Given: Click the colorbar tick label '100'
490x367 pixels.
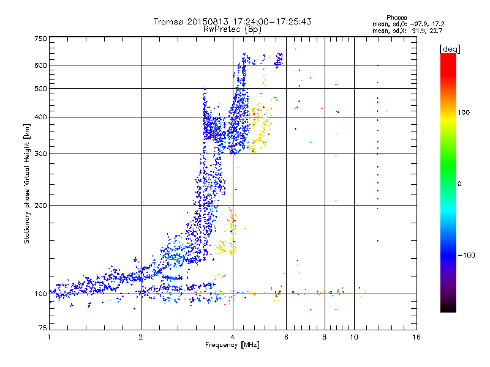Looking at the screenshot, I should [464, 113].
